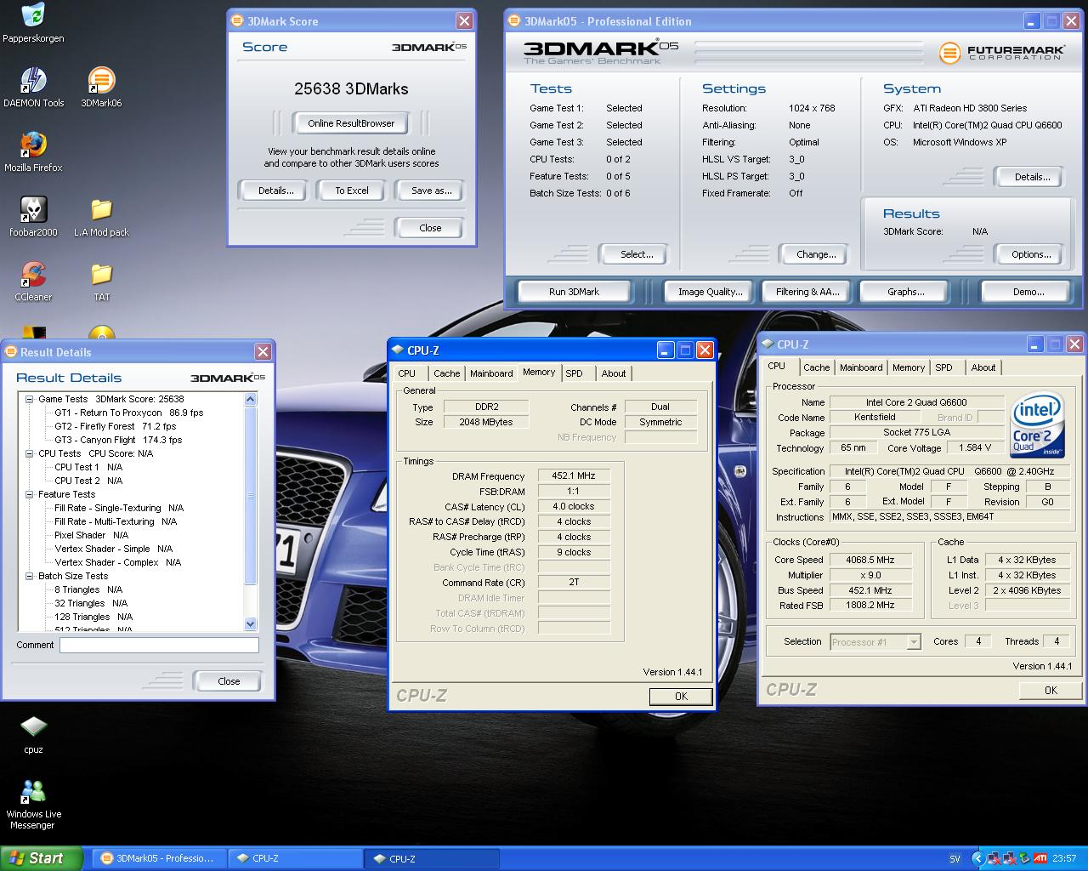The image size is (1088, 871).
Task: Switch to the 3DMark05 taskbar item
Action: click(x=158, y=858)
